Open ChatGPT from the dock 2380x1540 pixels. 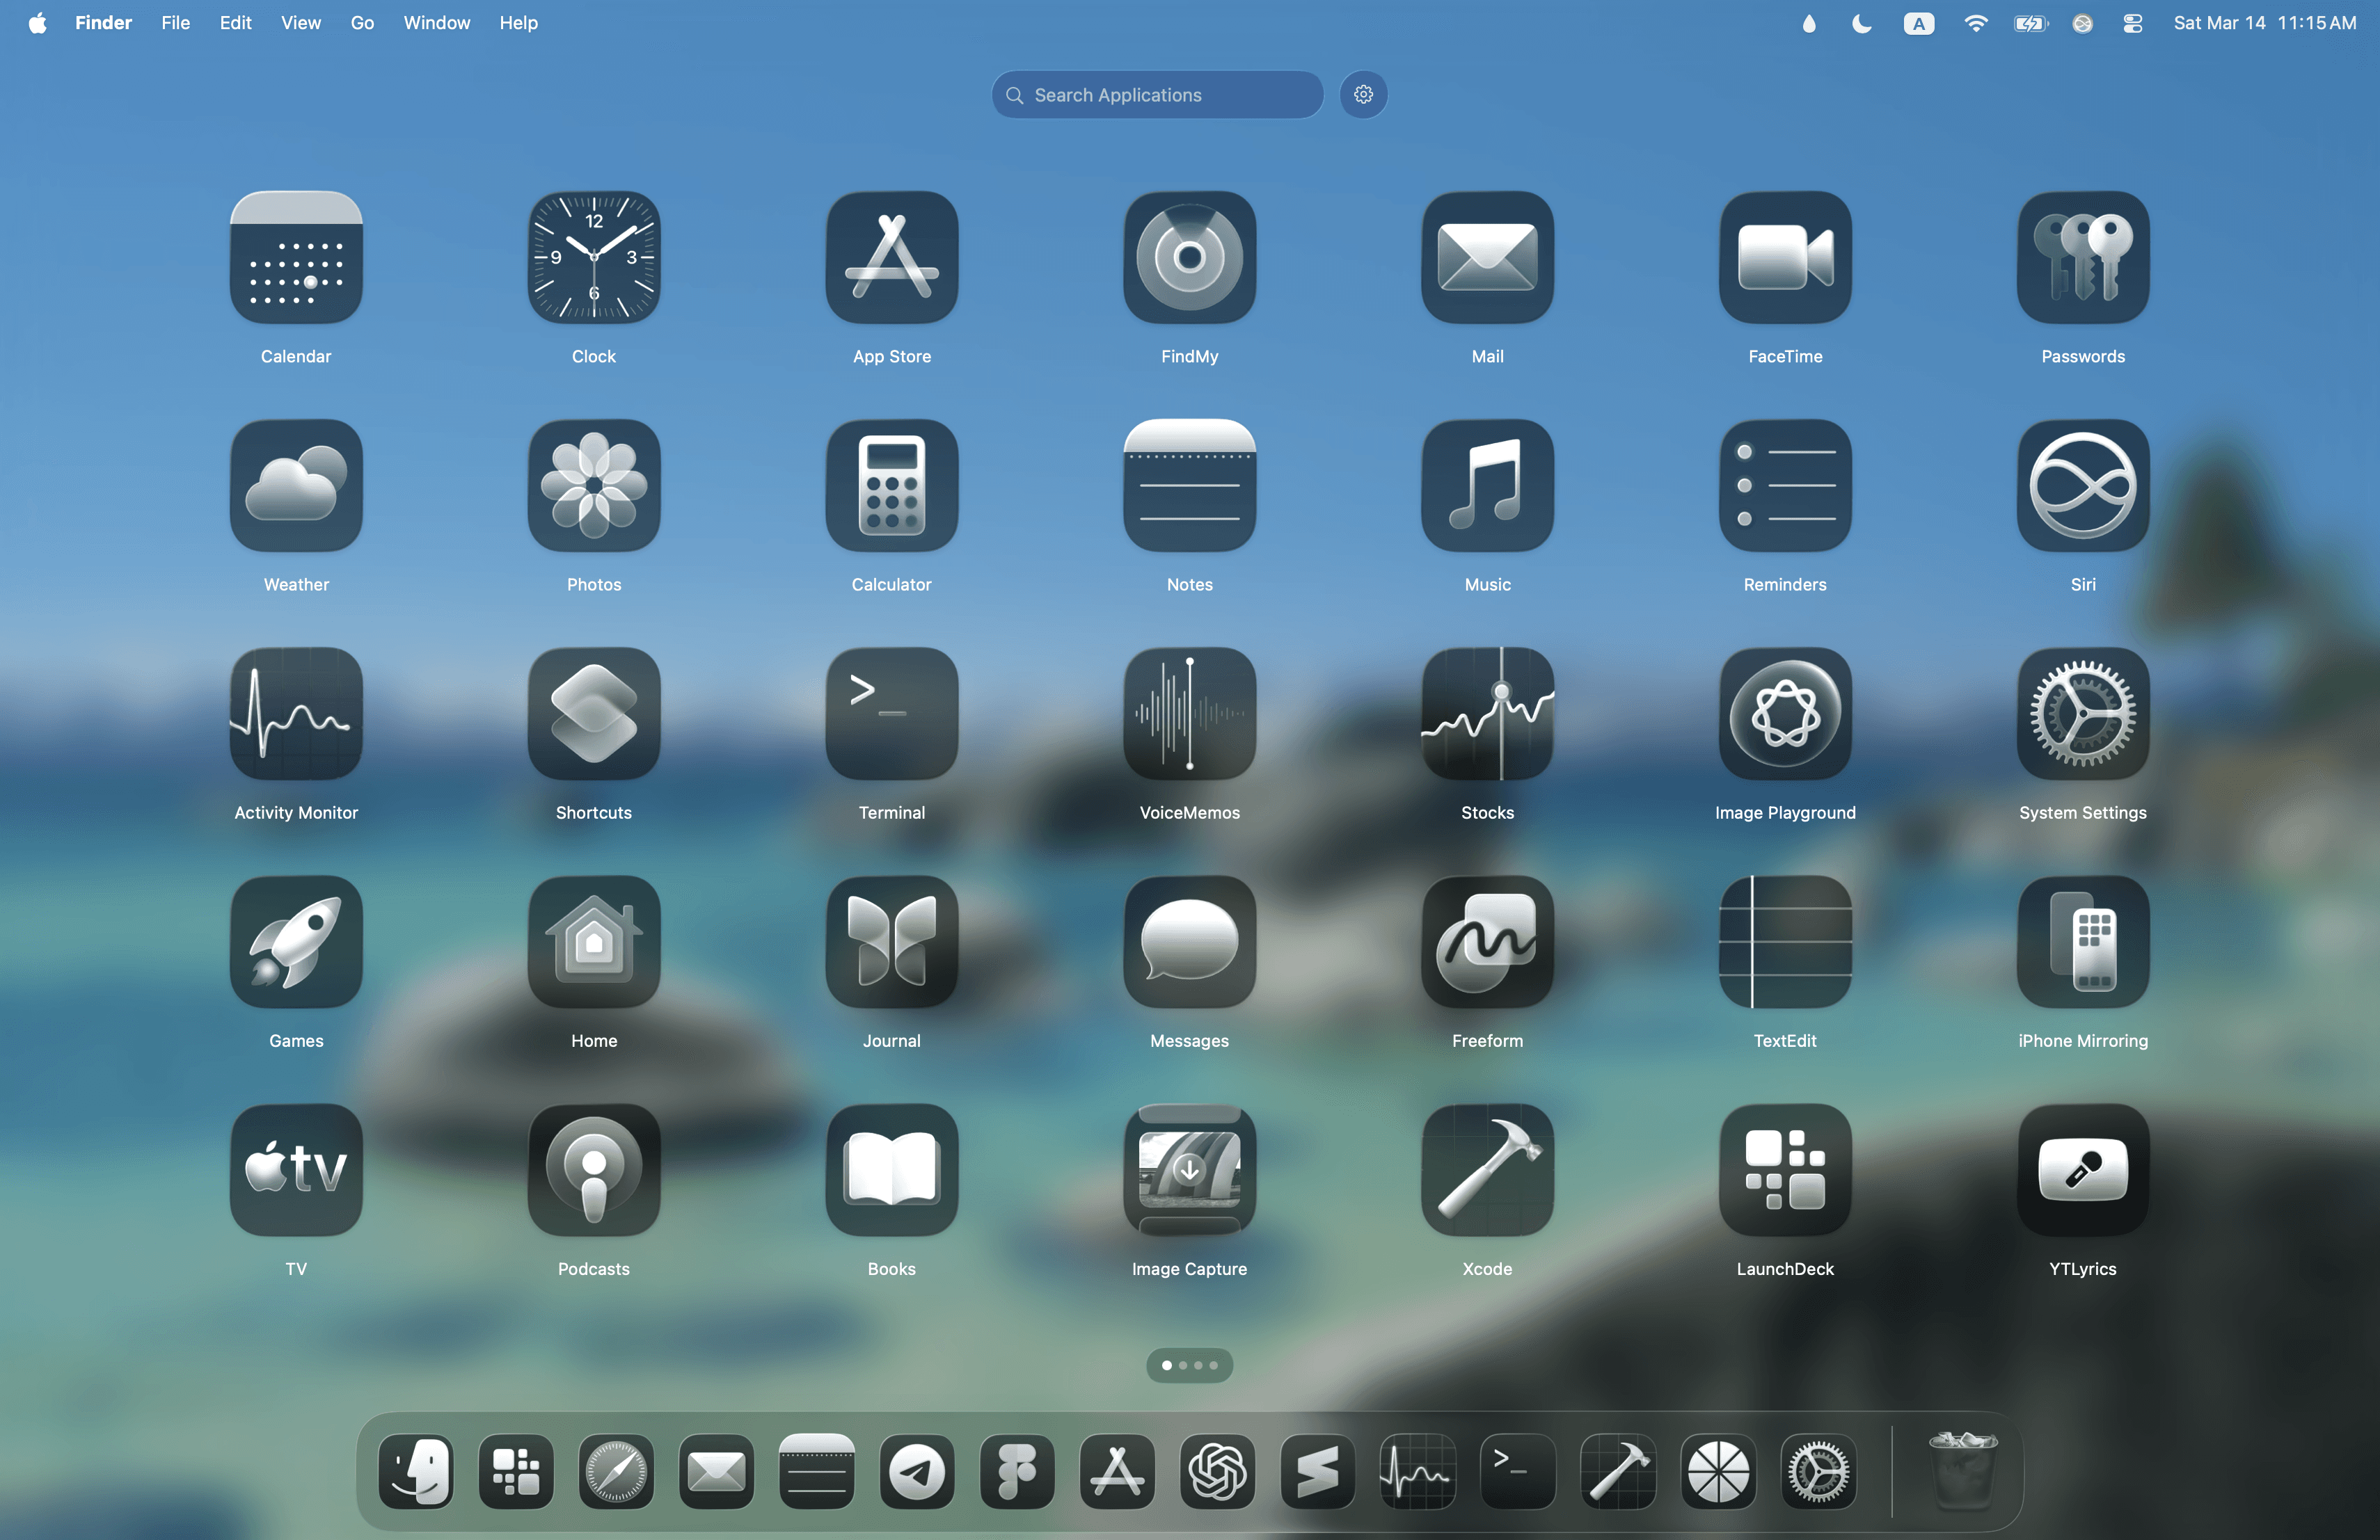1218,1471
